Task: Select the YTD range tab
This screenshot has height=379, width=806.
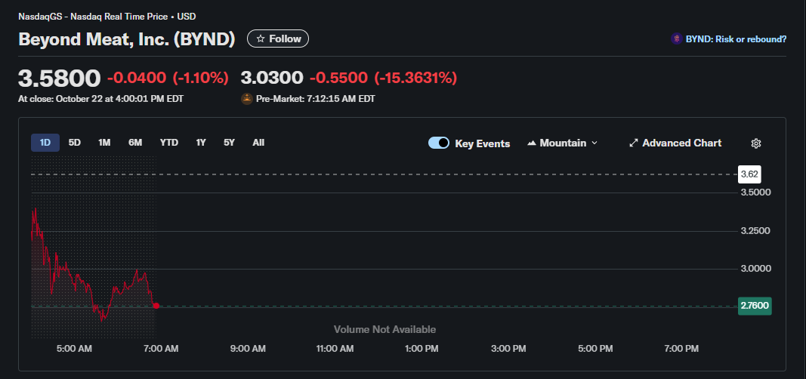Action: [x=169, y=143]
